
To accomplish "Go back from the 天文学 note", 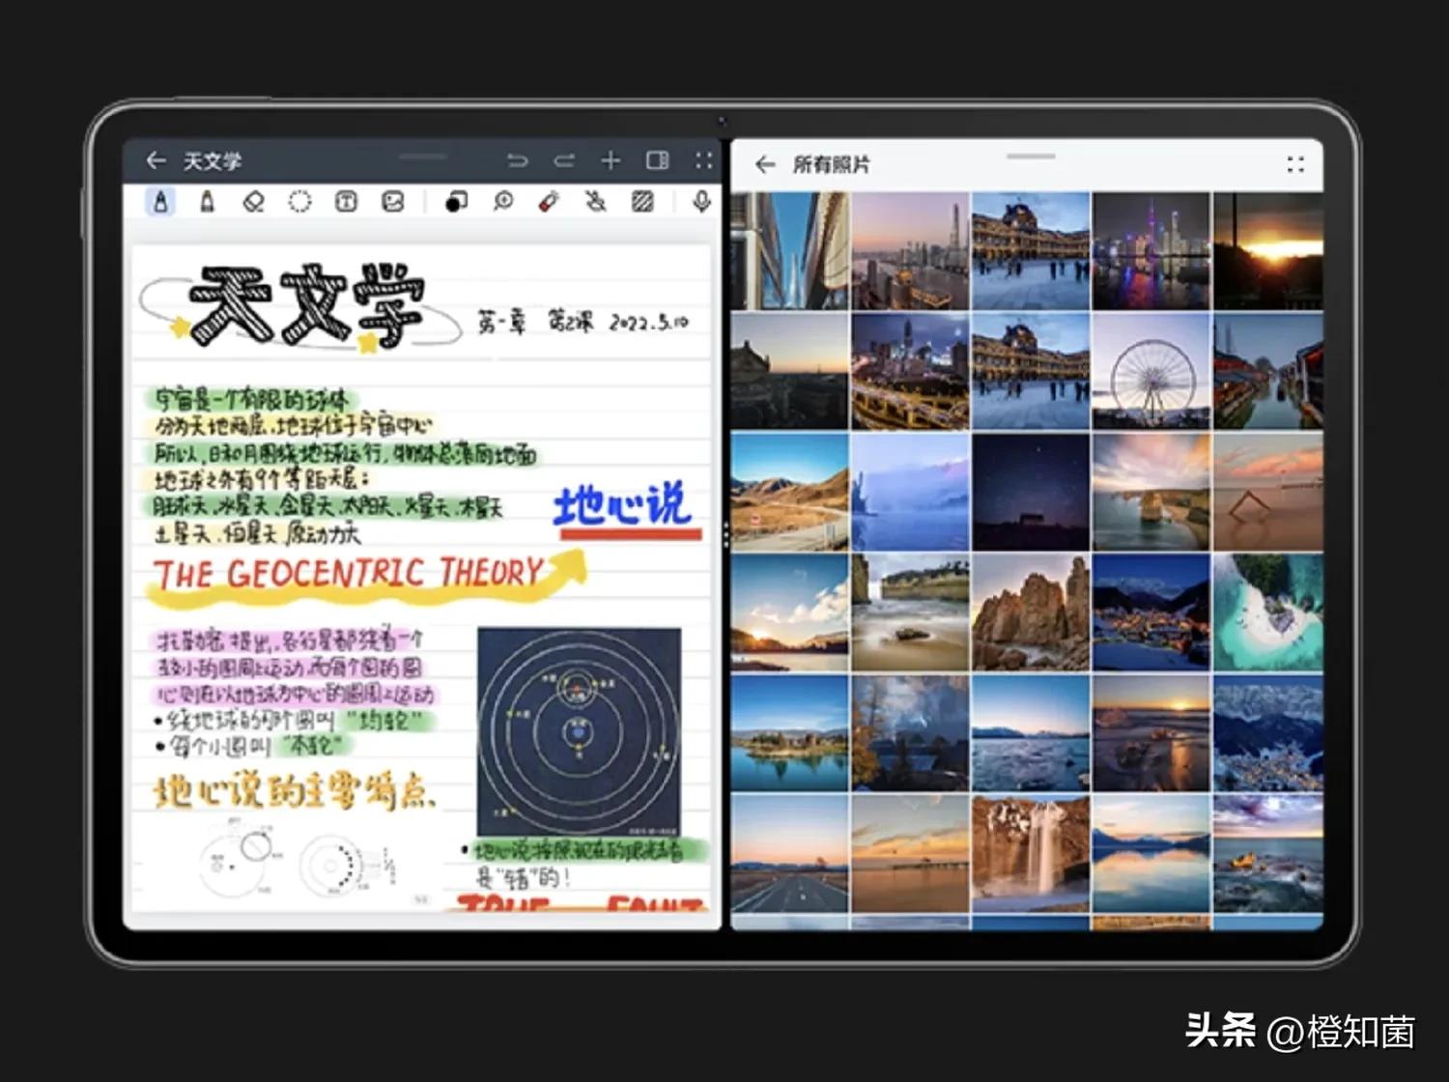I will [156, 159].
